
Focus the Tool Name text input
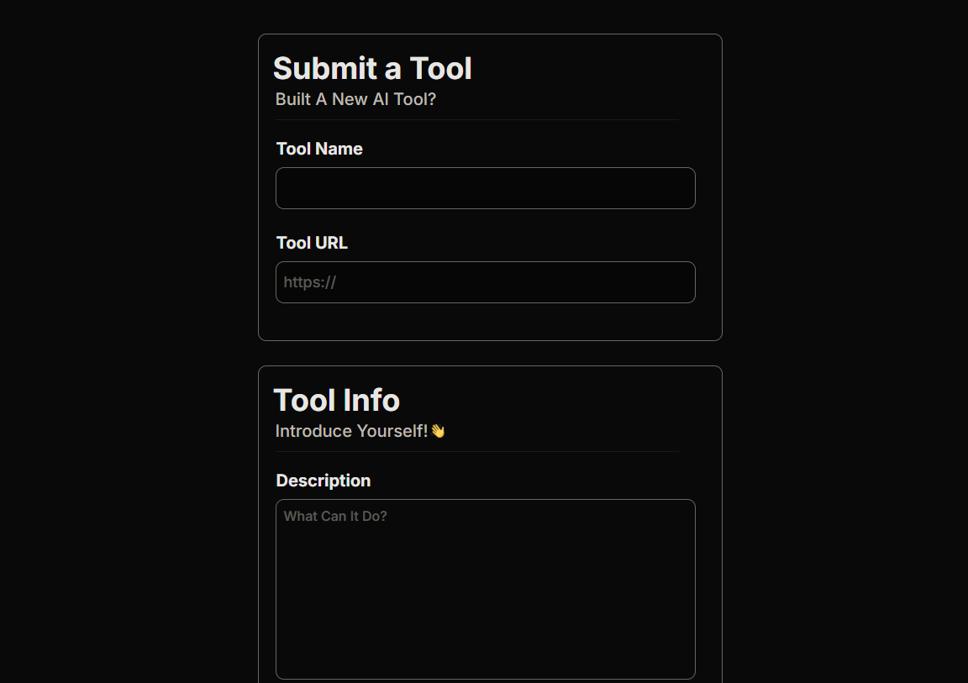pos(485,188)
